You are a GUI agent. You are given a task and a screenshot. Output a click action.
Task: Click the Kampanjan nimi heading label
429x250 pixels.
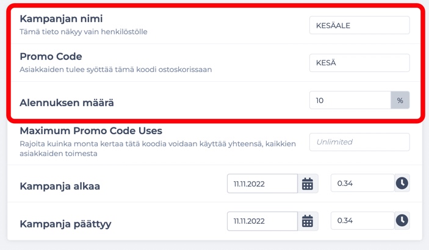pos(61,19)
